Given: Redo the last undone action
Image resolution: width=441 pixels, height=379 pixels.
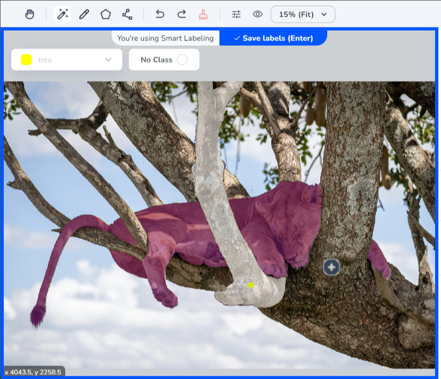Looking at the screenshot, I should (x=182, y=15).
